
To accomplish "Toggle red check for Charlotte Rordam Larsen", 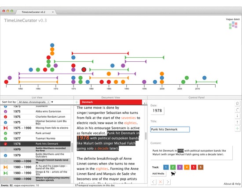I will (5, 117).
